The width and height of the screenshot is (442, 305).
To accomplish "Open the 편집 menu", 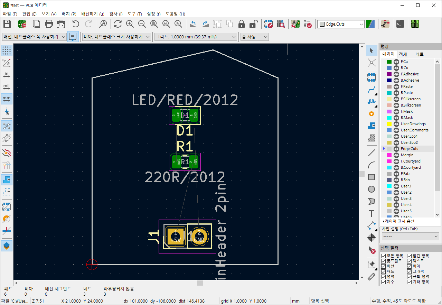I will pos(29,14).
